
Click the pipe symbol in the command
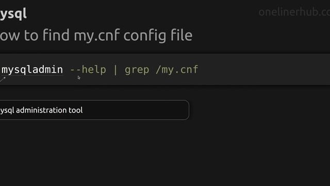click(115, 70)
